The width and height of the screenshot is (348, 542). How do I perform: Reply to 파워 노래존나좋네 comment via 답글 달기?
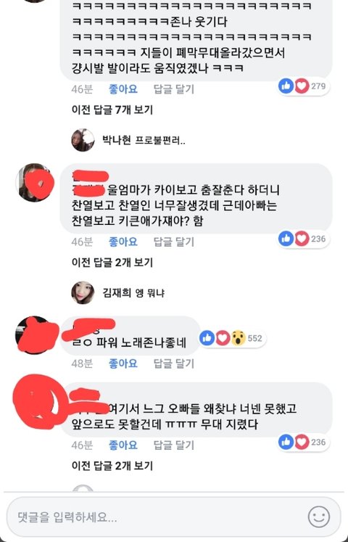click(174, 364)
